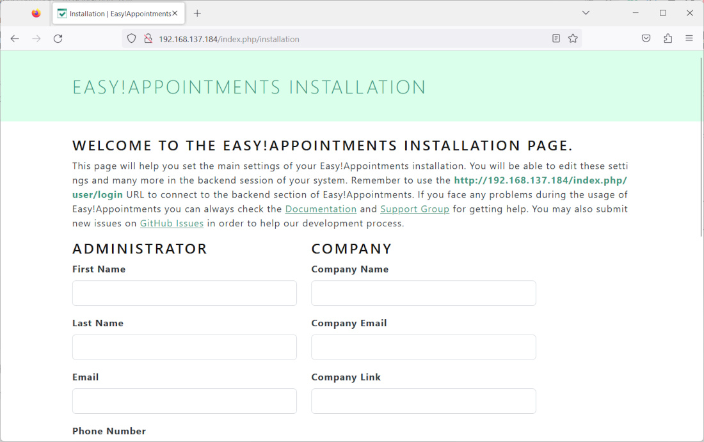Open the browser extensions icon
The height and width of the screenshot is (442, 704).
point(668,38)
